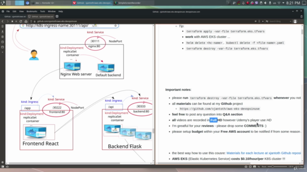This screenshot has height=172, width=307.
Task: Bookmark this page using address bar icon
Action: pos(259,21)
